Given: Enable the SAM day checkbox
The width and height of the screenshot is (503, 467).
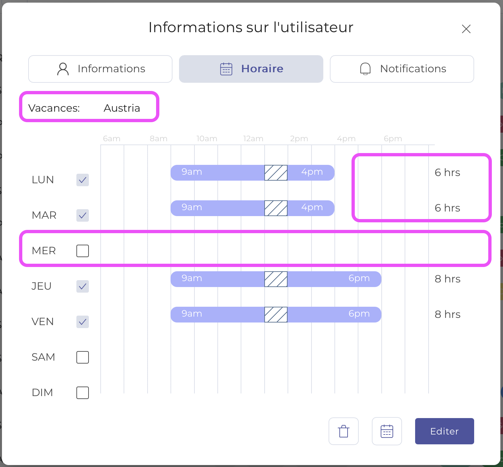Looking at the screenshot, I should click(x=82, y=357).
